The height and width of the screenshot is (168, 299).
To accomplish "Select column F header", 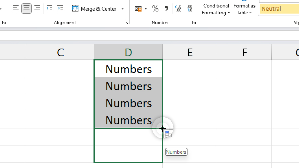I will pyautogui.click(x=244, y=52).
